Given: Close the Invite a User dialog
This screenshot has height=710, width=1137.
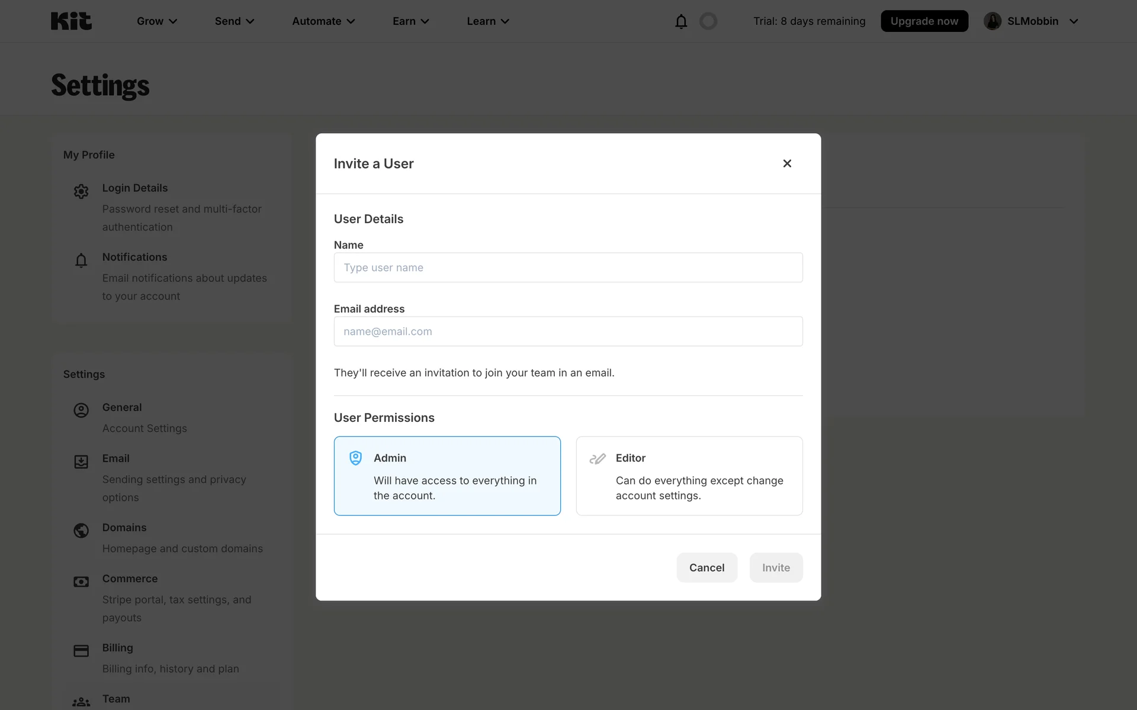Looking at the screenshot, I should tap(787, 163).
